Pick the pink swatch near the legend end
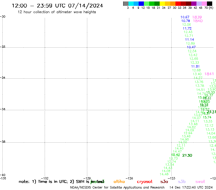Image resolution: width=216 pixels, height=190 pixels. tap(204, 4)
